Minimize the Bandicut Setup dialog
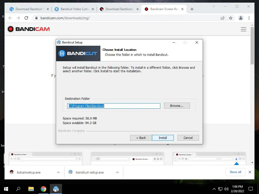This screenshot has height=194, width=259. (x=174, y=42)
